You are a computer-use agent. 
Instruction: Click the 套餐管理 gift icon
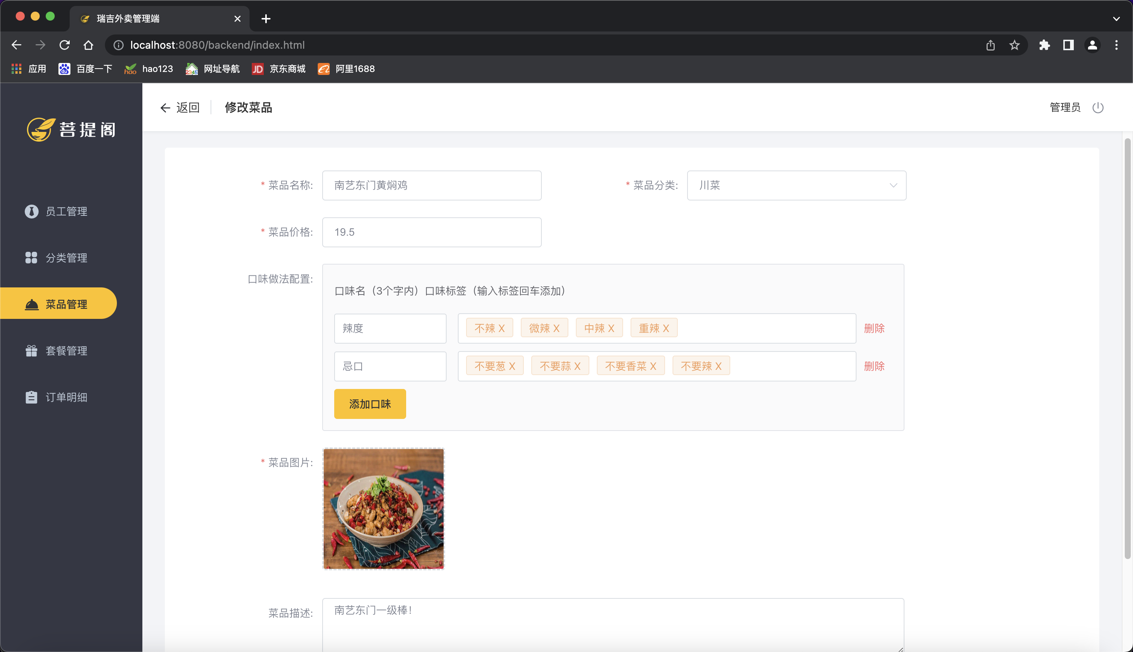click(31, 351)
